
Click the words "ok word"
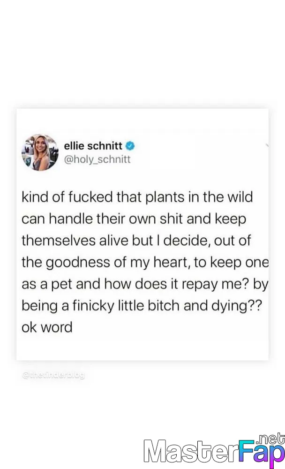tap(47, 326)
